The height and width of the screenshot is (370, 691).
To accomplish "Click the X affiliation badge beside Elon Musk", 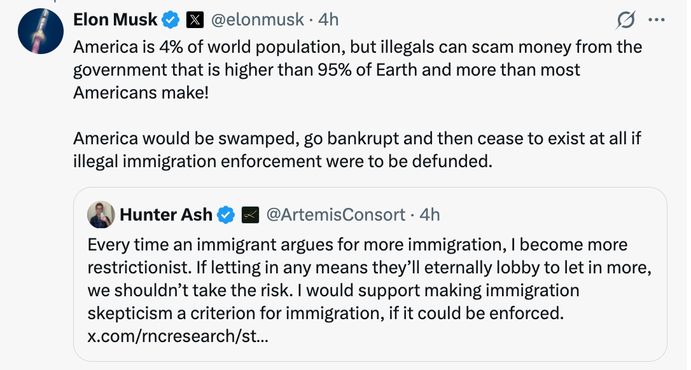I will click(x=194, y=20).
